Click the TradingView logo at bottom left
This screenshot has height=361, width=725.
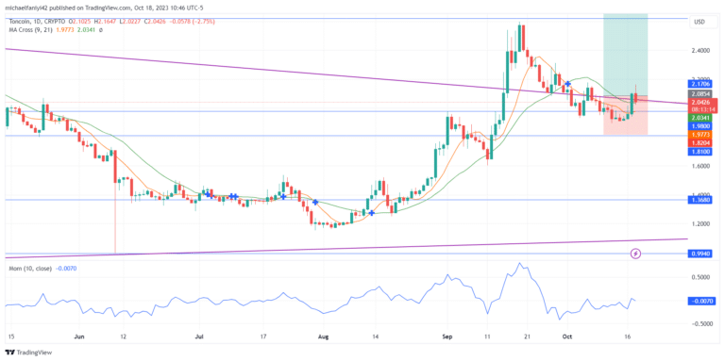click(28, 353)
